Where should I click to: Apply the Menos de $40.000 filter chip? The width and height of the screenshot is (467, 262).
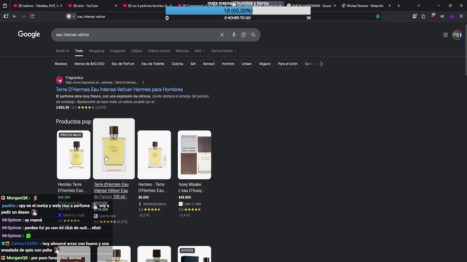coord(89,64)
